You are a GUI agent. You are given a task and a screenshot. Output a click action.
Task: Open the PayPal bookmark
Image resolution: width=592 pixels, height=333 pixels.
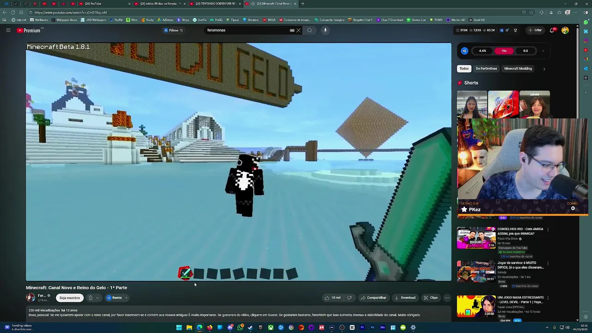pyautogui.click(x=116, y=20)
